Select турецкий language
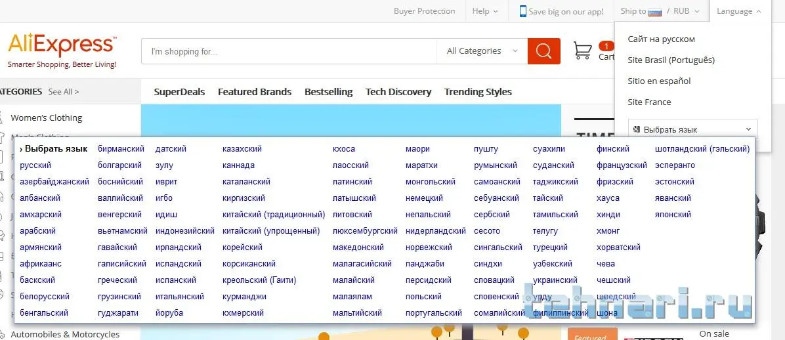The image size is (785, 340). pyautogui.click(x=550, y=247)
